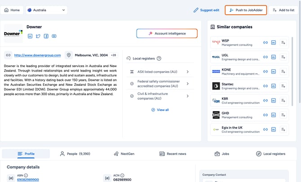
Task: Open Egis in the UK LinkedIn icon
Action: 273,130
